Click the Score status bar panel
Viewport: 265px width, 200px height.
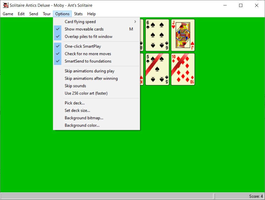pos(239,196)
